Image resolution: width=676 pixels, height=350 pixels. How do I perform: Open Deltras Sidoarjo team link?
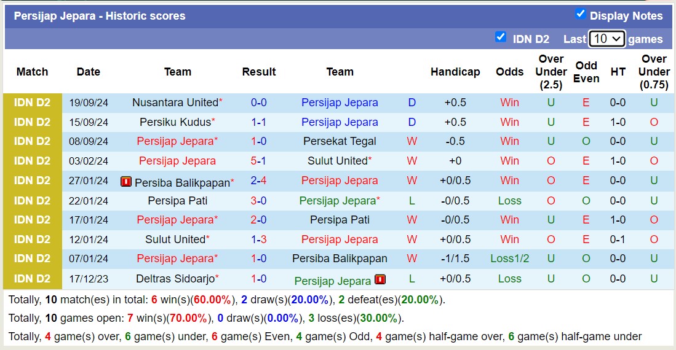click(175, 279)
